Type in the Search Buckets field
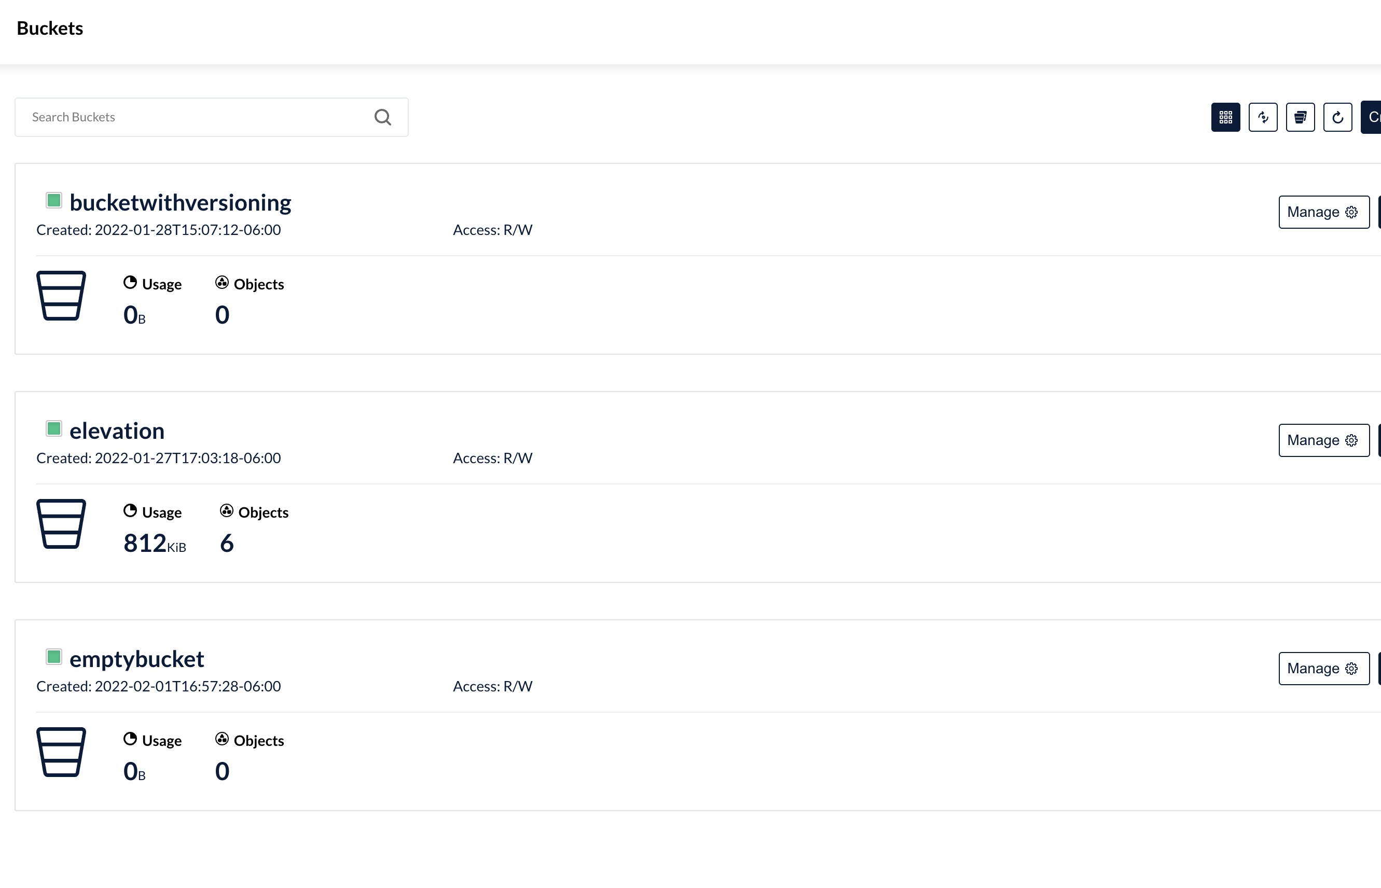Viewport: 1381px width, 888px height. tap(196, 117)
